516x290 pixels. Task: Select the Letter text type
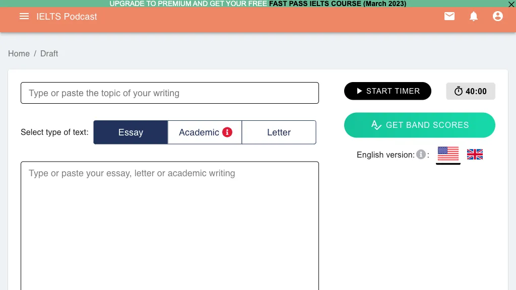click(x=279, y=132)
